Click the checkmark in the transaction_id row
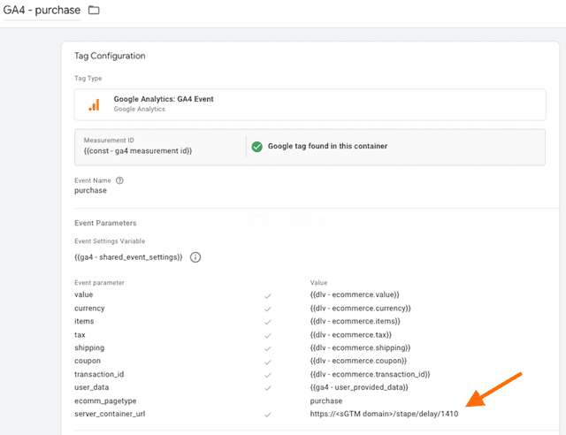This screenshot has height=435, width=566. tap(268, 374)
